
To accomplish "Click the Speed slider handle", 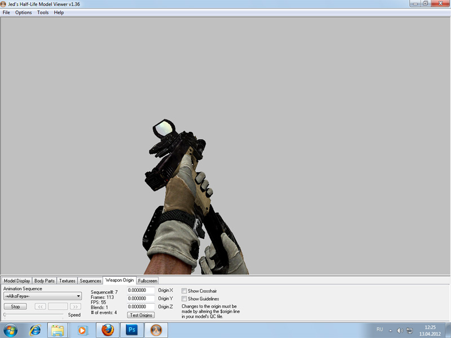I will (x=5, y=315).
